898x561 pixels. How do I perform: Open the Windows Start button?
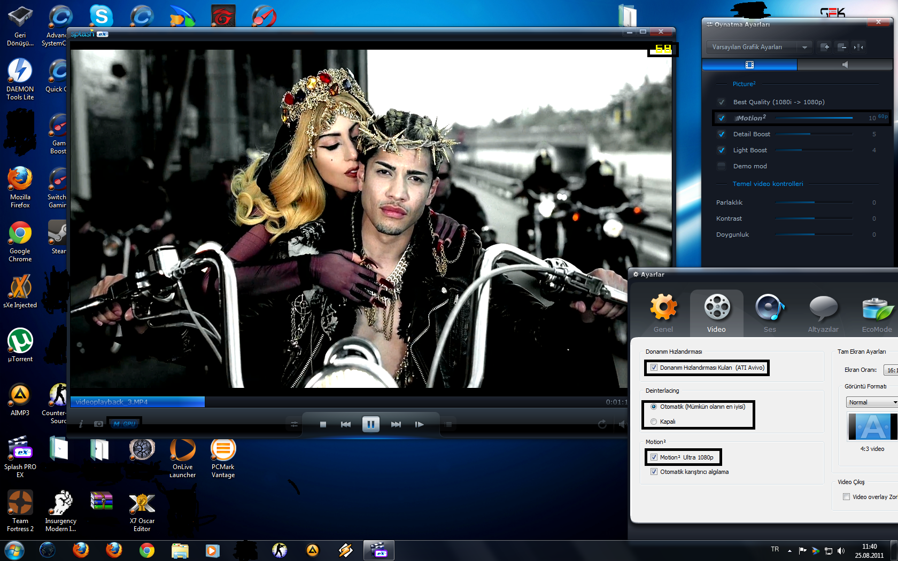pyautogui.click(x=14, y=550)
